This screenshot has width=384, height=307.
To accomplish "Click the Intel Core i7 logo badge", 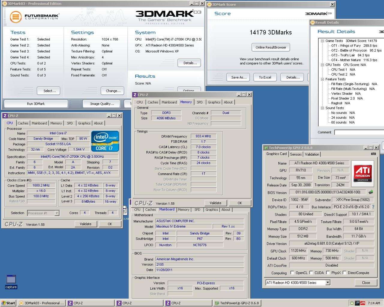I will click(105, 141).
